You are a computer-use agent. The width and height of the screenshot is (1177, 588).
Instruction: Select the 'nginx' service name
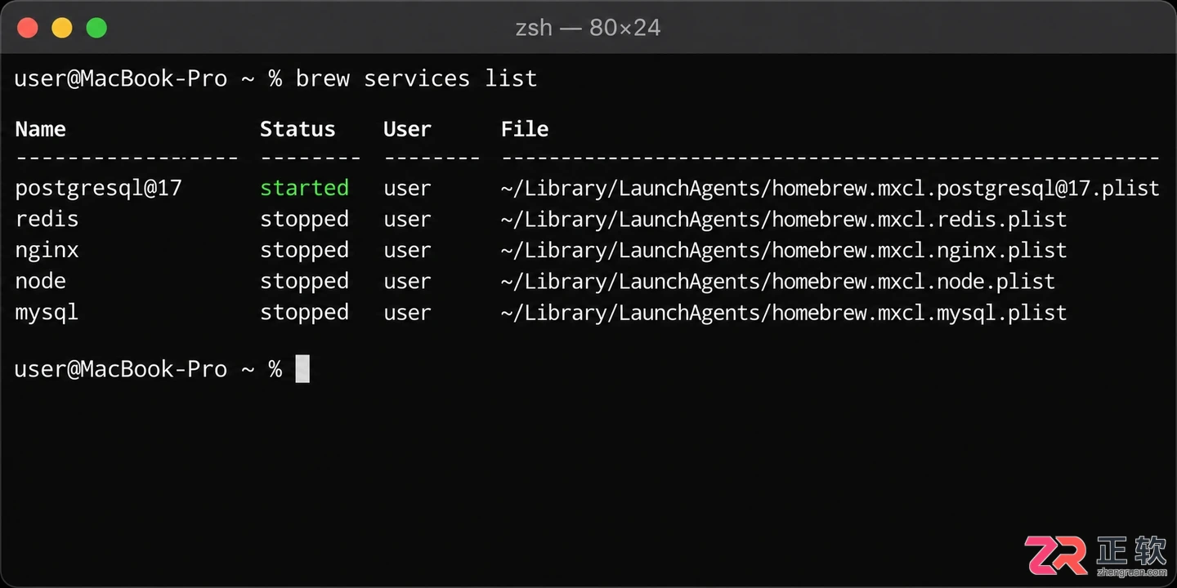[47, 251]
